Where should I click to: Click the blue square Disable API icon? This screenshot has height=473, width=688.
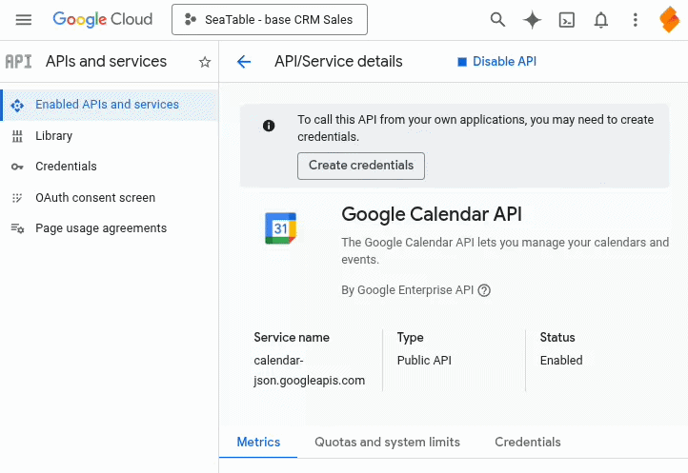(x=461, y=62)
